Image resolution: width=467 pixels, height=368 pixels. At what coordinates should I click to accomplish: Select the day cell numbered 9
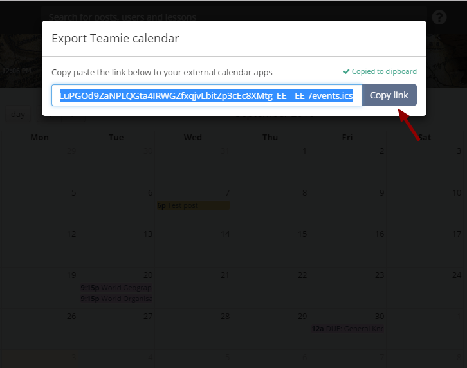click(x=347, y=205)
